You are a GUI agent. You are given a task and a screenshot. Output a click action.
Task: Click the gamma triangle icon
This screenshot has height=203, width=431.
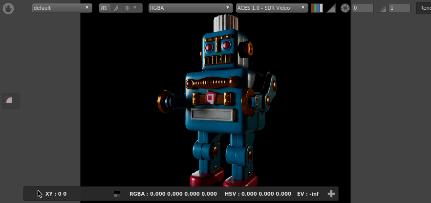[x=383, y=8]
